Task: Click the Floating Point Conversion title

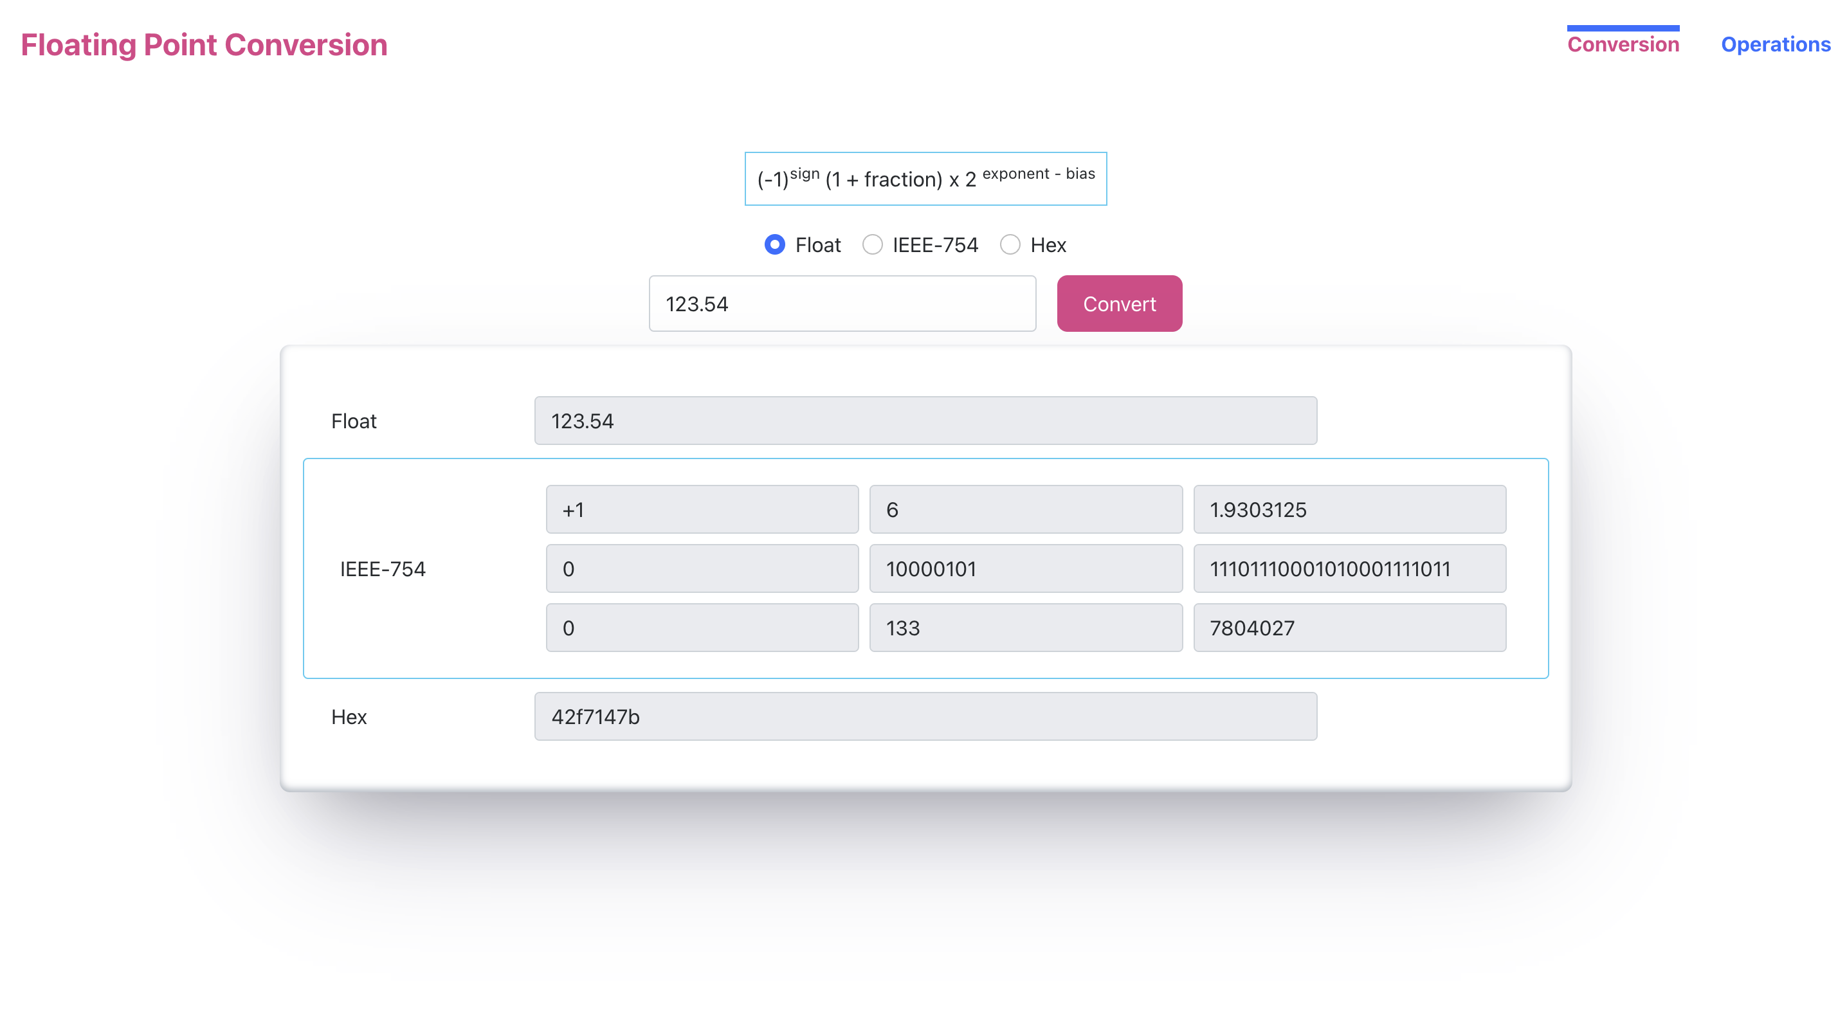Action: pyautogui.click(x=203, y=44)
